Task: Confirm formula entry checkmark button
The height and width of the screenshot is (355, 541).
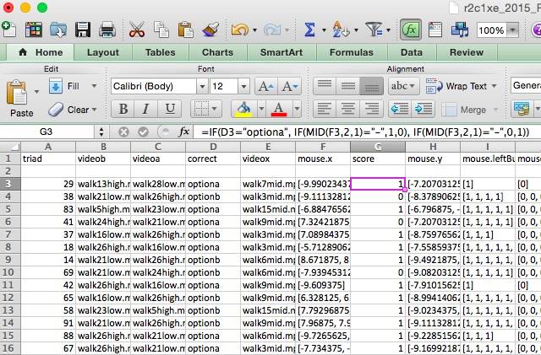Action: coord(143,132)
